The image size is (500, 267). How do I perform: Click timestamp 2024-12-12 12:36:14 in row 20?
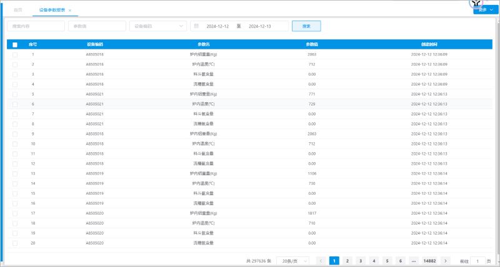click(x=429, y=243)
